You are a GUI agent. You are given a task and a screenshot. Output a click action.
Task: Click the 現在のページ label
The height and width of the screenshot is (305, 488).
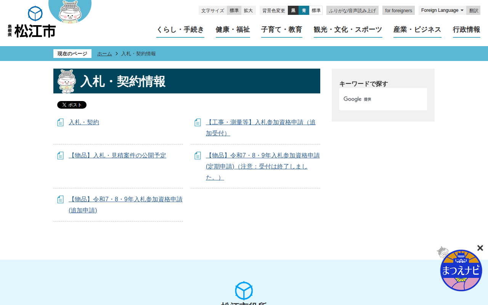tap(72, 54)
